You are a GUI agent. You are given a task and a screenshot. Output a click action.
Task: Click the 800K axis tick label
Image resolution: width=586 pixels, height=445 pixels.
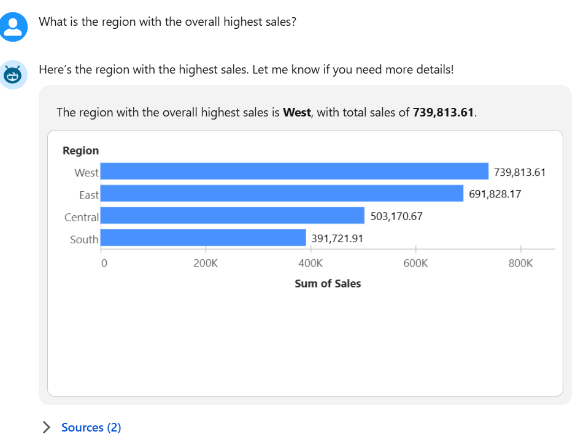point(521,264)
